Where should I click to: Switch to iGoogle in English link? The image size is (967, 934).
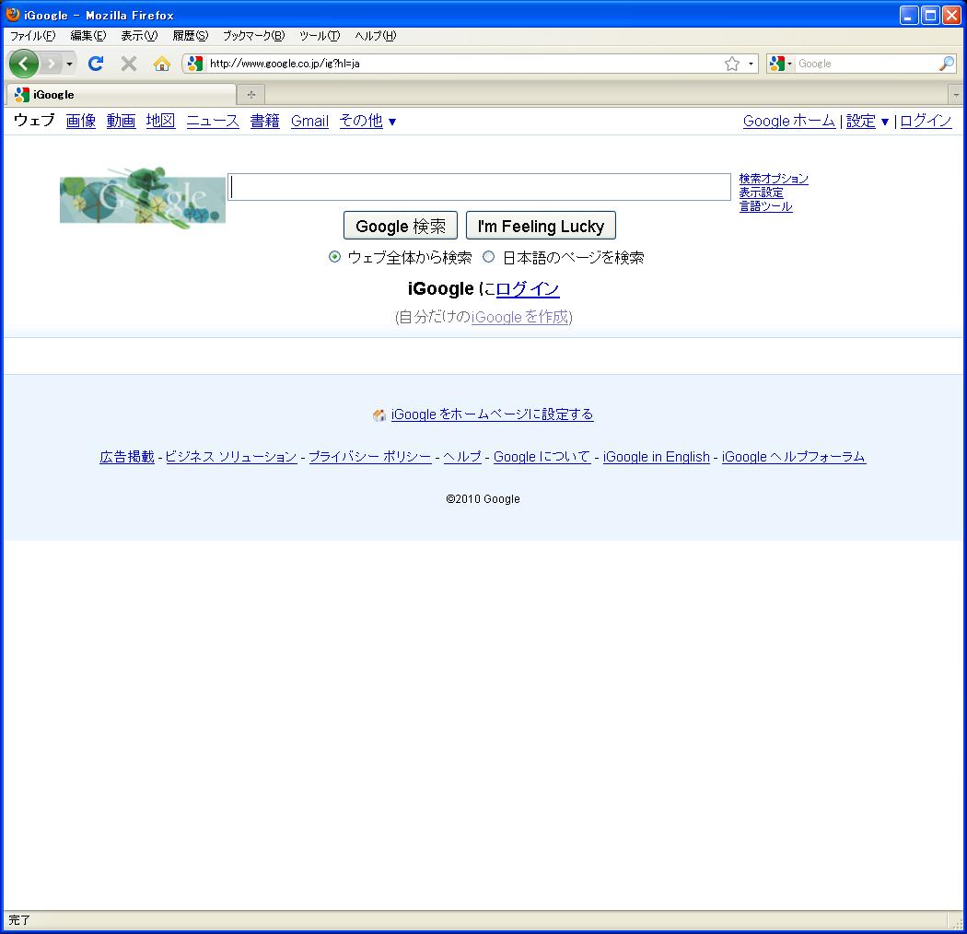tap(656, 457)
